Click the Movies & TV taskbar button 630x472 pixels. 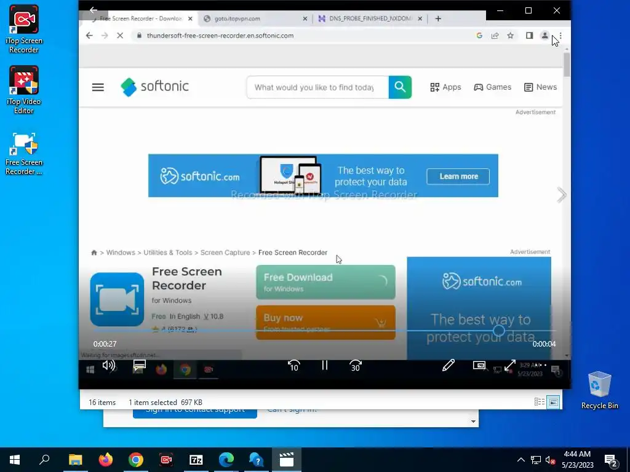tap(287, 460)
